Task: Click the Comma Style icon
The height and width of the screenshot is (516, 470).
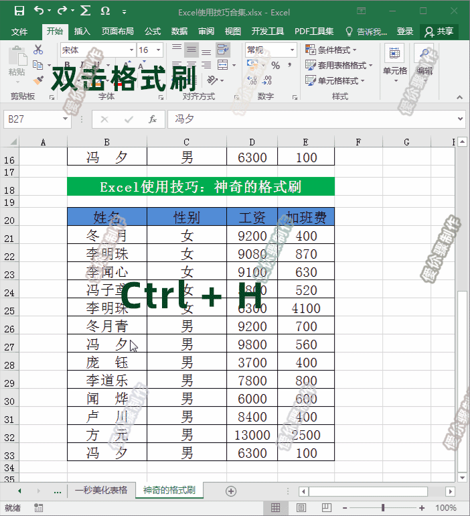Action: (289, 65)
